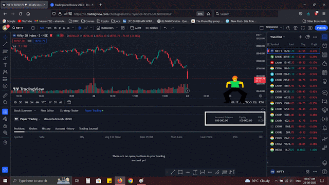Click the Alert button
The image size is (329, 185).
coord(136,28)
